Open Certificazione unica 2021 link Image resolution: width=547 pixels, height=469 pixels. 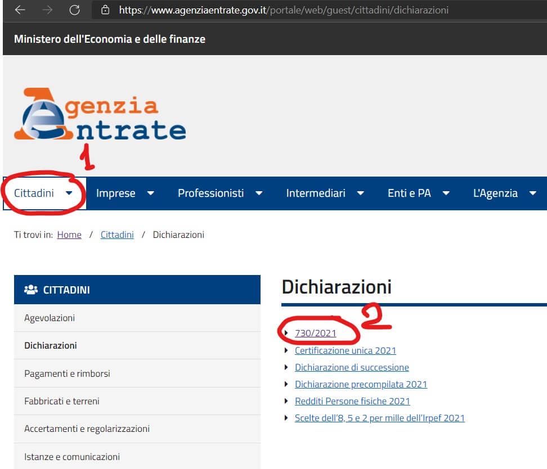345,350
